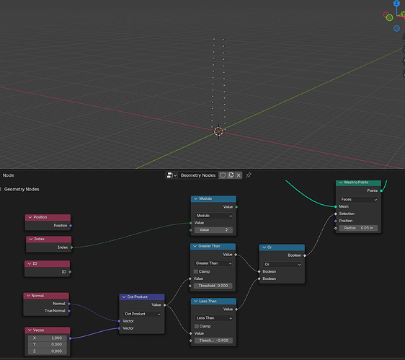Click the Points output socket
Screen dimensions: 405x360
(x=381, y=191)
